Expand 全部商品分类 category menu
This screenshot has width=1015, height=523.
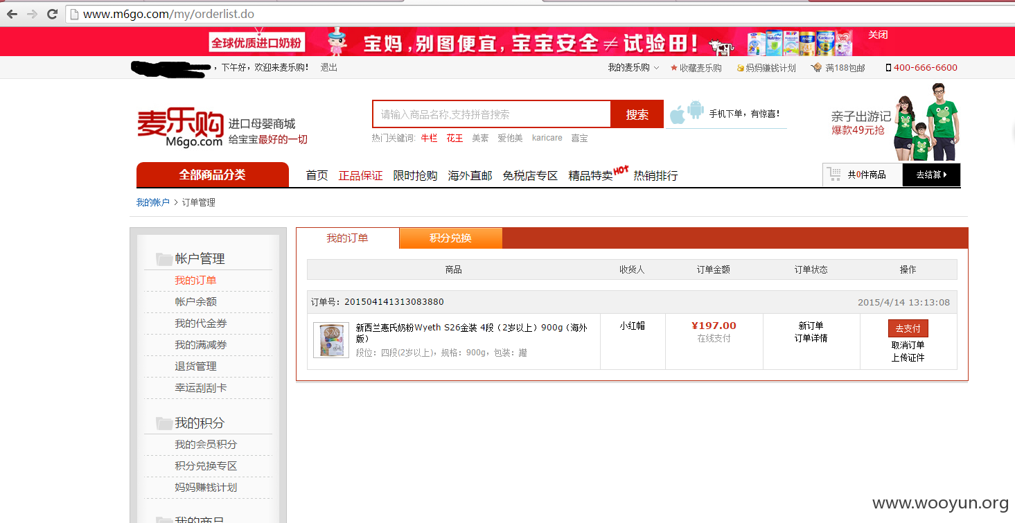213,175
